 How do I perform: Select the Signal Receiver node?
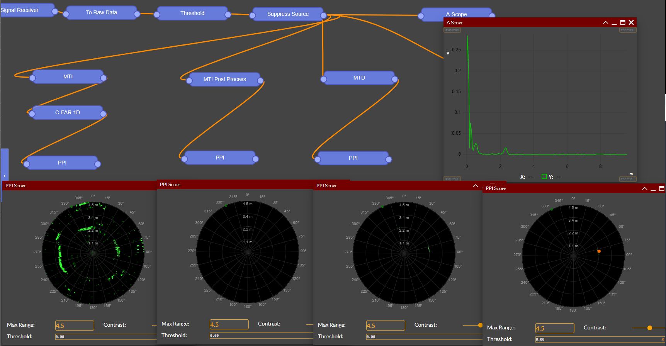coord(23,10)
